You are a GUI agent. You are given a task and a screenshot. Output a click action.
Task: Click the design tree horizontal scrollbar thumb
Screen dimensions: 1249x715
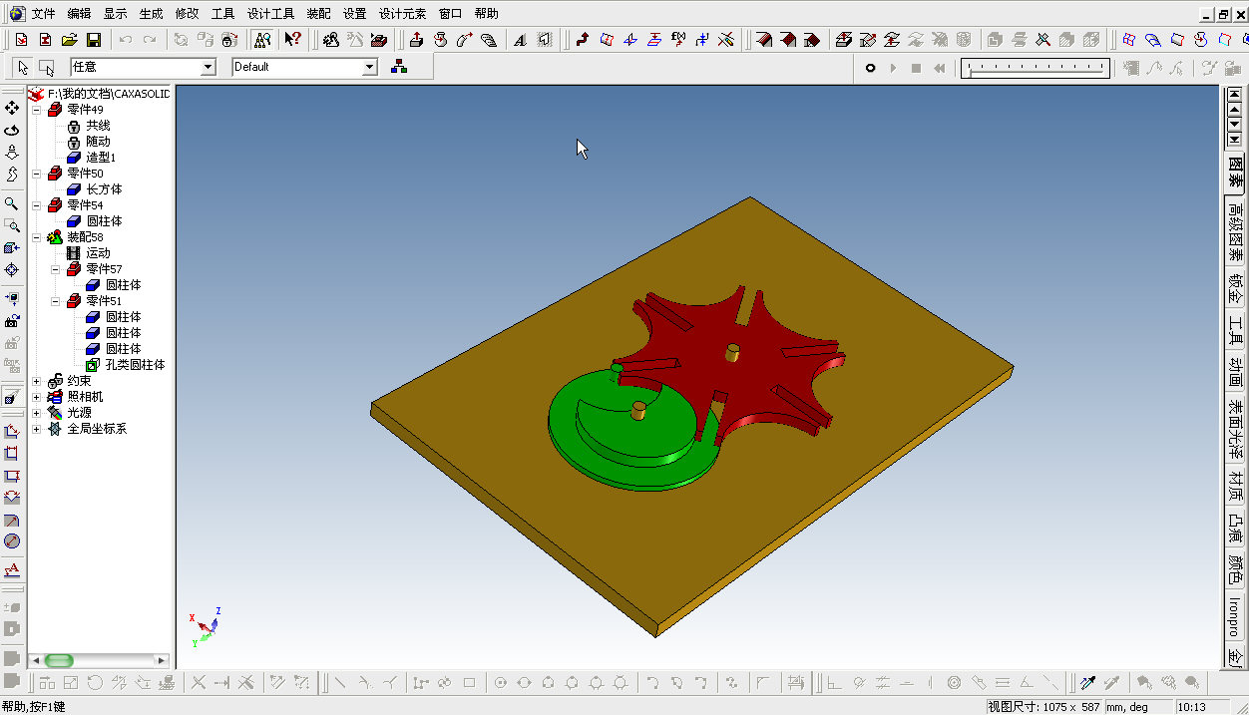tap(59, 660)
